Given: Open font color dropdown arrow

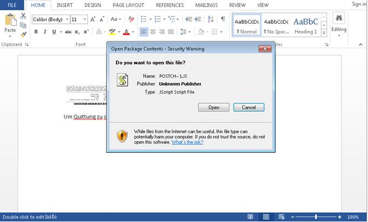Looking at the screenshot, I should tap(133, 32).
